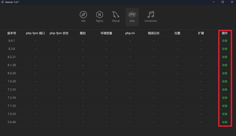Screen dimensions: 236x136
Task: Click the php-fpm 状态 column header
Action: pos(59,33)
